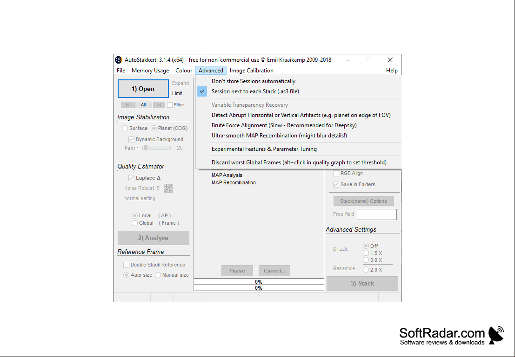515x357 pixels.
Task: Choose Discard worst Global Frames
Action: pyautogui.click(x=298, y=162)
